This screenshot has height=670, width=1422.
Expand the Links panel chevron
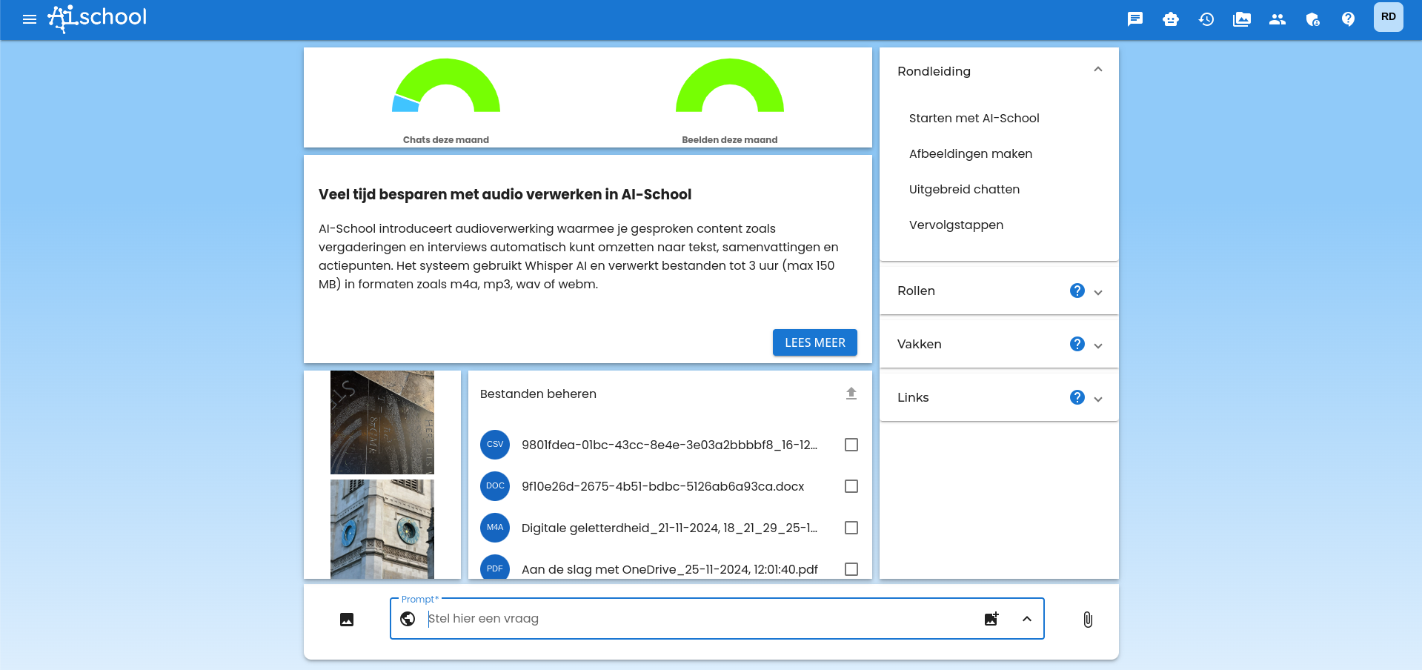[x=1098, y=399]
